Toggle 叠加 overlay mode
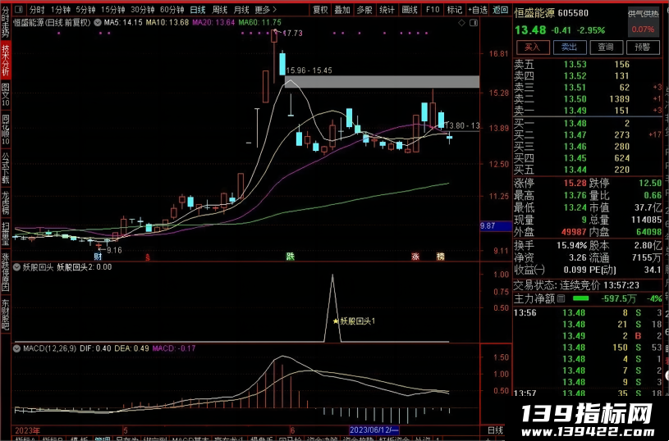Image resolution: width=669 pixels, height=441 pixels. (x=342, y=9)
